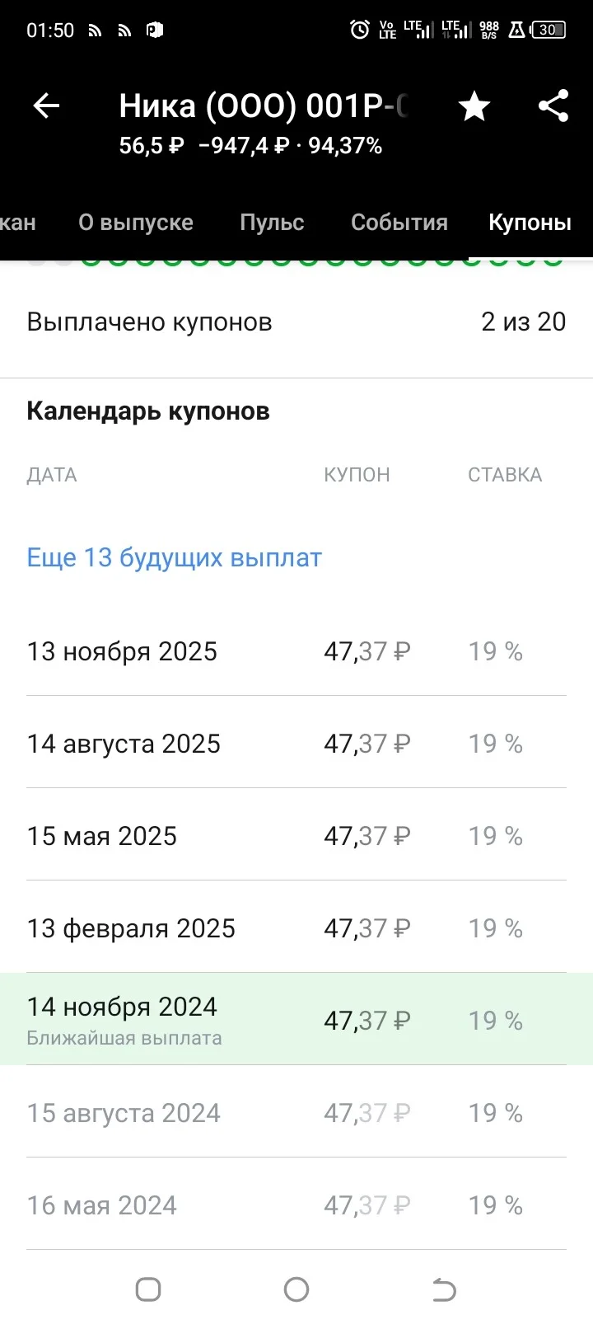This screenshot has height=1329, width=593.
Task: Tap Android recent apps square icon
Action: [148, 1289]
